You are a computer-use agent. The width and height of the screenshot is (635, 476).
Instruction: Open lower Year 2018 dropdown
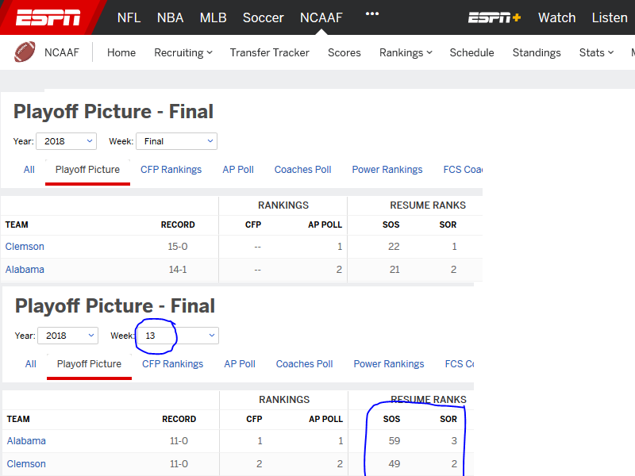pos(68,336)
